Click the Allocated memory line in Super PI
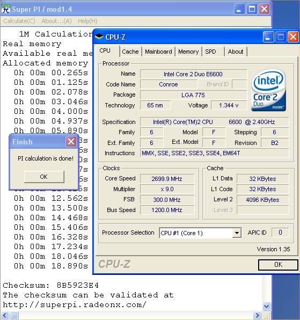 [46, 63]
